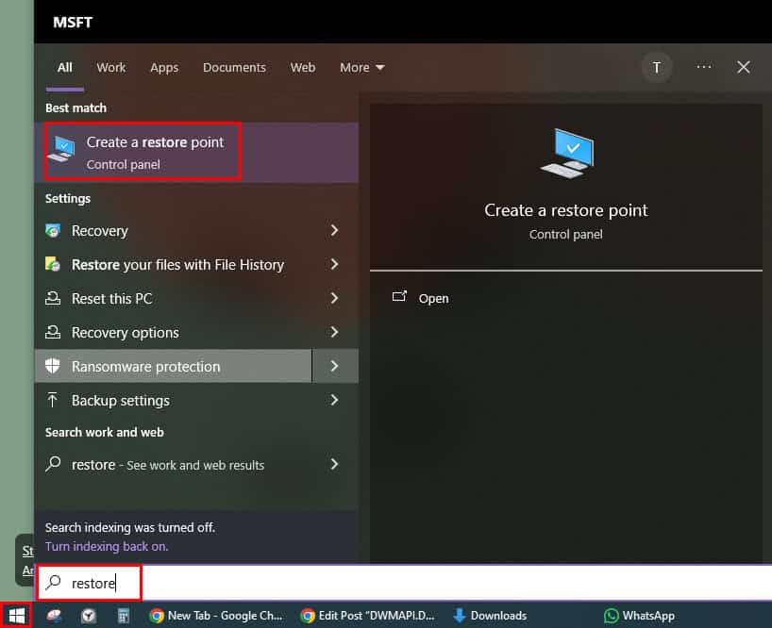This screenshot has height=628, width=772.
Task: Switch to Edit Post Chrome taskbar window
Action: (367, 616)
